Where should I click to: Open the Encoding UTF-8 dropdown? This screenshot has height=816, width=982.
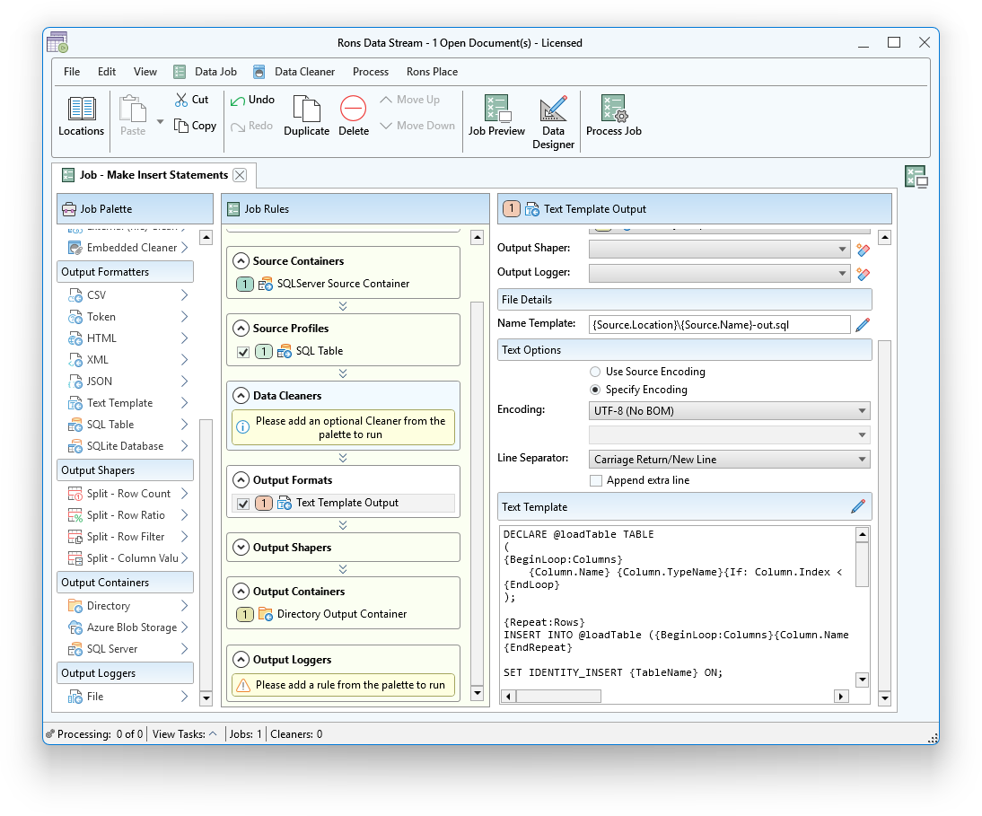pos(862,411)
